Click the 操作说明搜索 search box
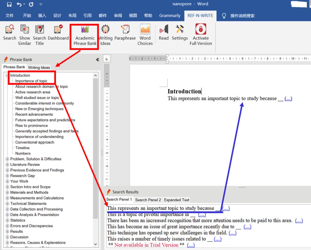311x250 pixels. coord(242,16)
